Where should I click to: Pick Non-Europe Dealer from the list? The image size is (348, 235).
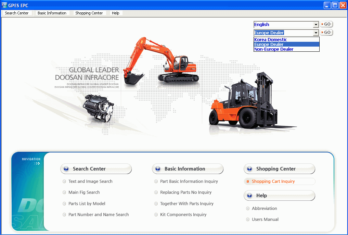(286, 49)
